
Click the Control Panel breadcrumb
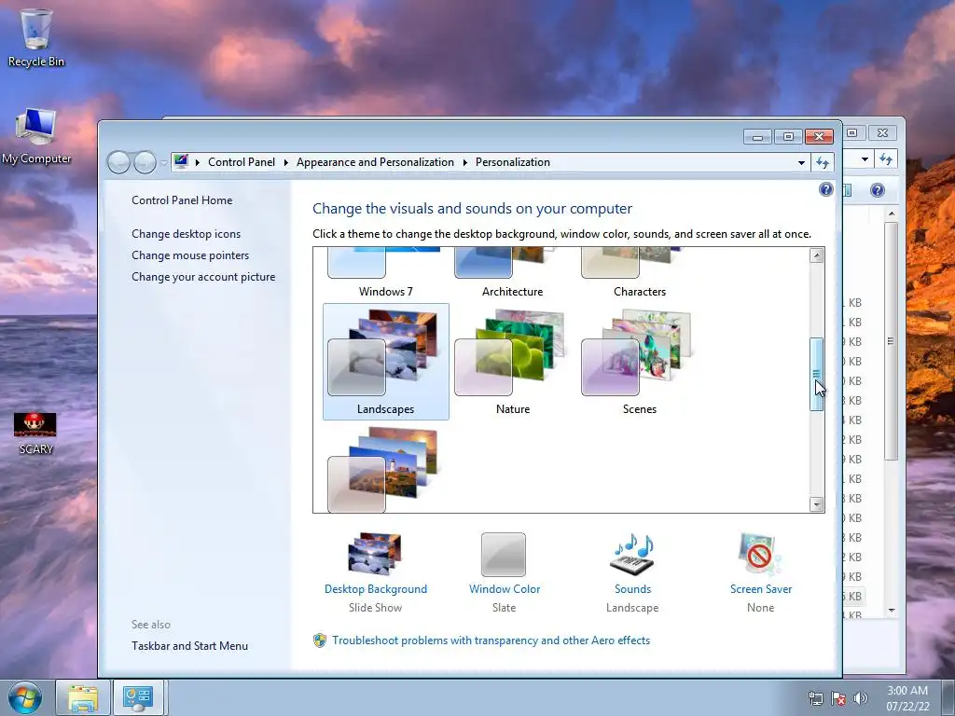click(242, 162)
